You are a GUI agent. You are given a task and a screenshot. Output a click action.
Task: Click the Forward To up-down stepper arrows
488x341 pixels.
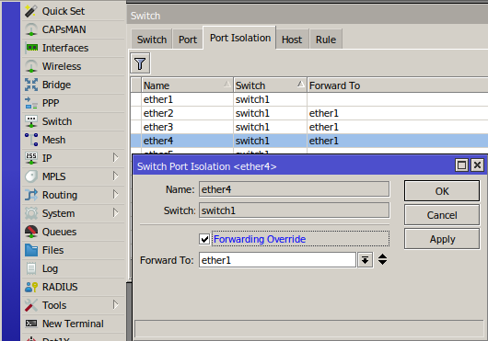[x=382, y=259]
